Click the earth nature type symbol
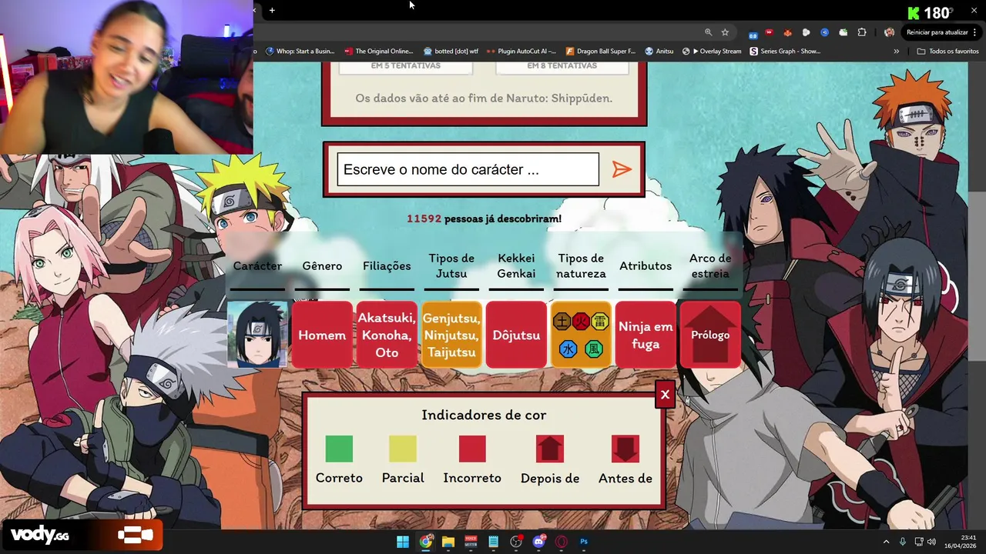This screenshot has width=986, height=554. [x=562, y=322]
